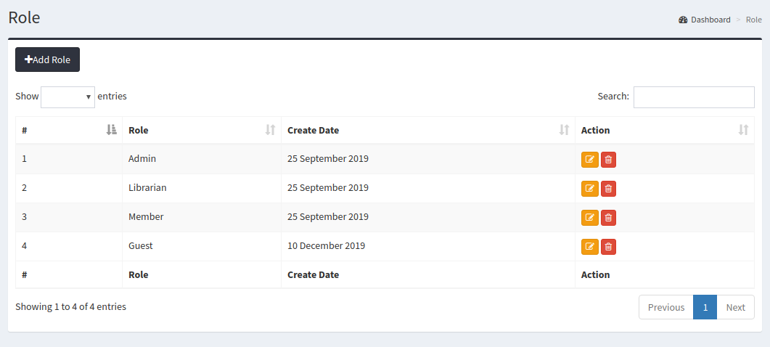Sort by Action column header

pyautogui.click(x=665, y=130)
